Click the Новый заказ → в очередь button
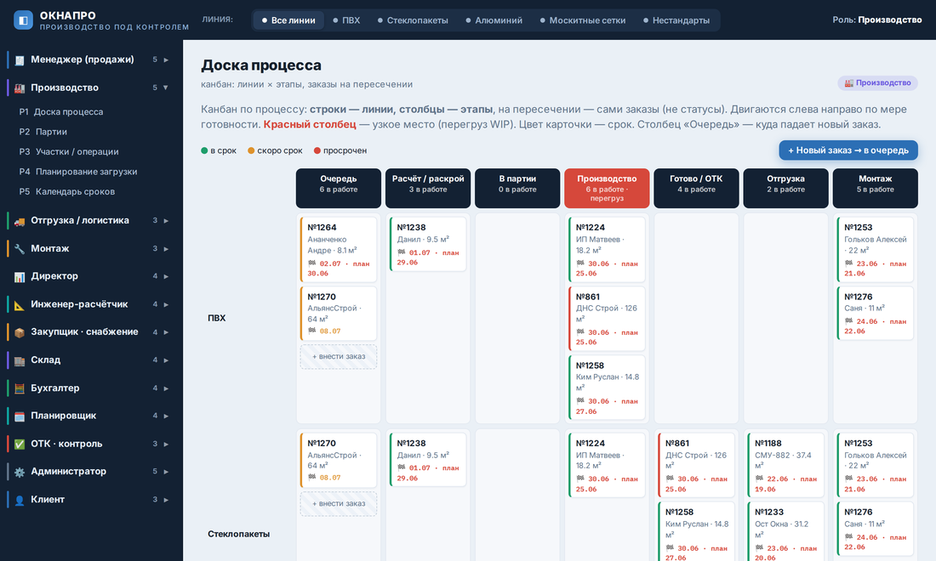The height and width of the screenshot is (561, 936). pos(848,150)
